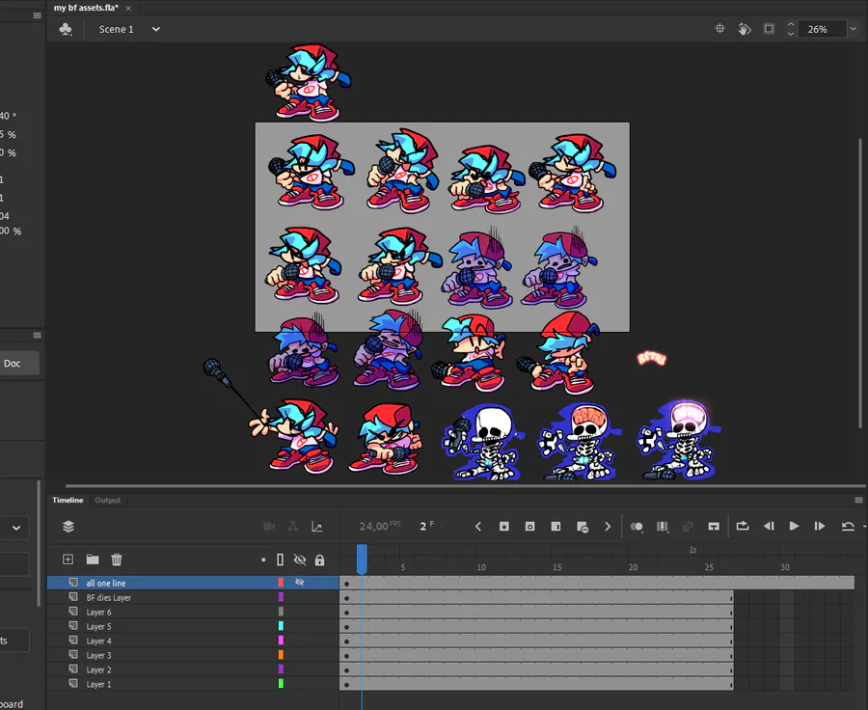Click the orange swatch of Layer 3
This screenshot has height=710, width=868.
[281, 655]
